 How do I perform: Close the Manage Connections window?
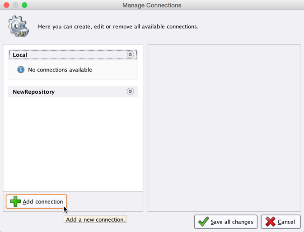click(6, 5)
